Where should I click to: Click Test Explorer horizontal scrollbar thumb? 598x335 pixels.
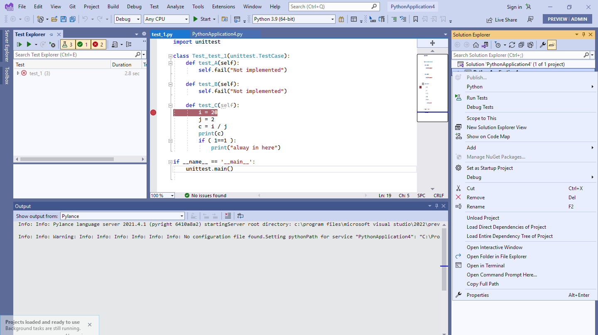[67, 159]
